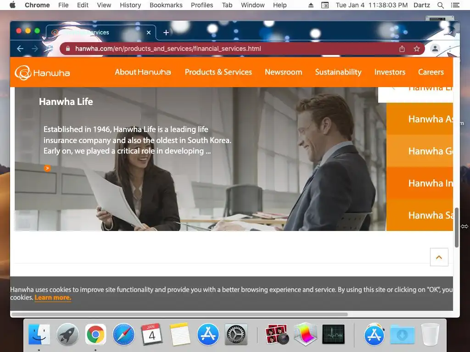The image size is (470, 352).
Task: Open the View menu
Action: [104, 5]
